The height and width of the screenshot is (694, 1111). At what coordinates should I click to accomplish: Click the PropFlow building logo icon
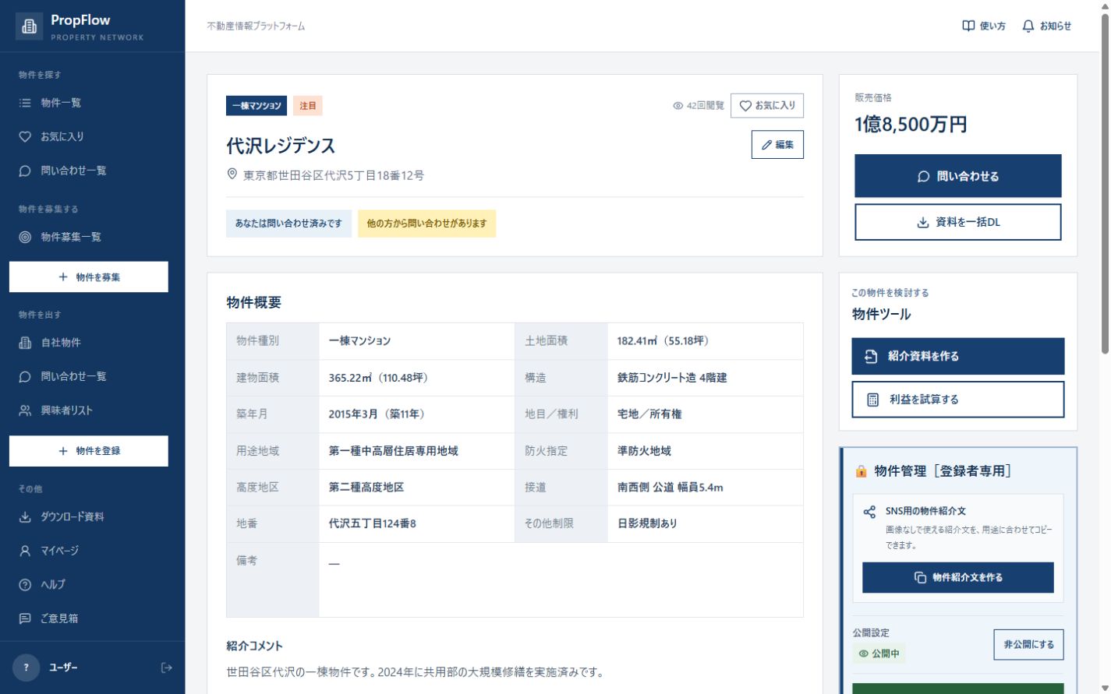[29, 26]
